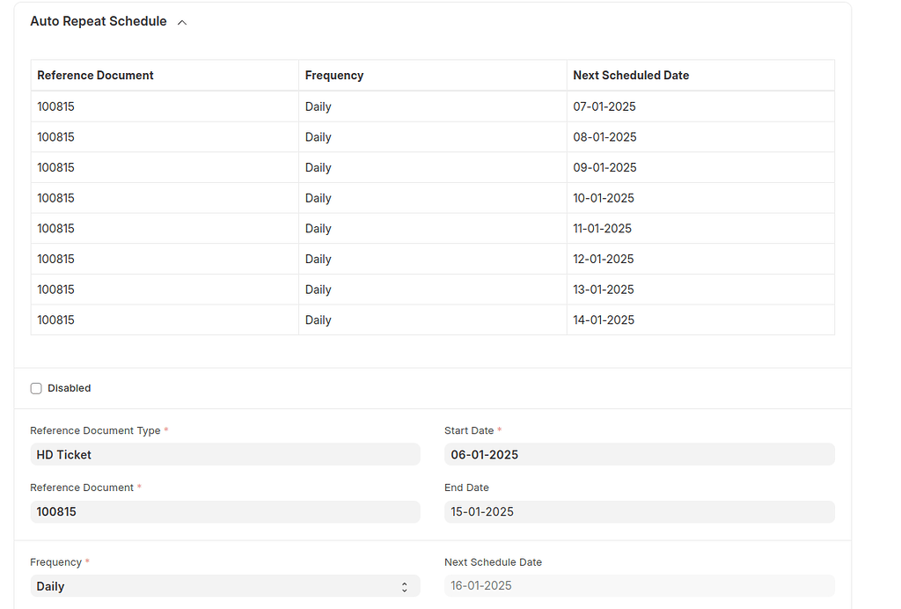Click the Reference Document column header
901x609 pixels.
click(95, 75)
